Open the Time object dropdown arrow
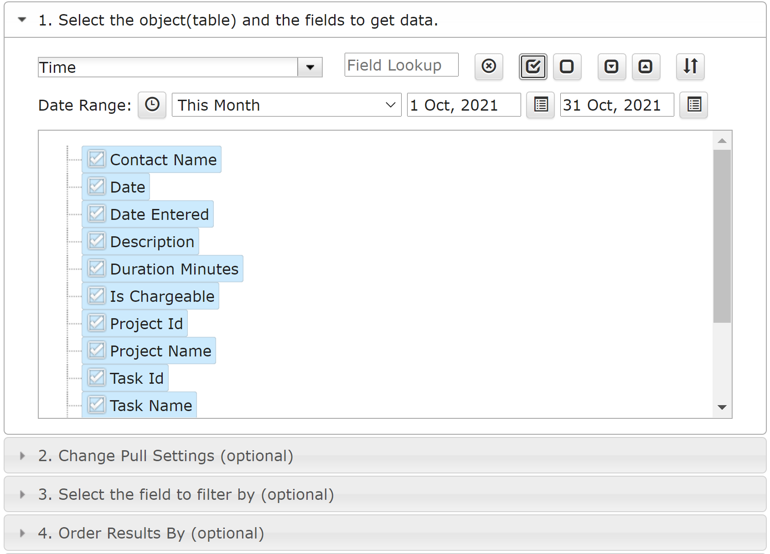The width and height of the screenshot is (770, 554). pyautogui.click(x=310, y=67)
